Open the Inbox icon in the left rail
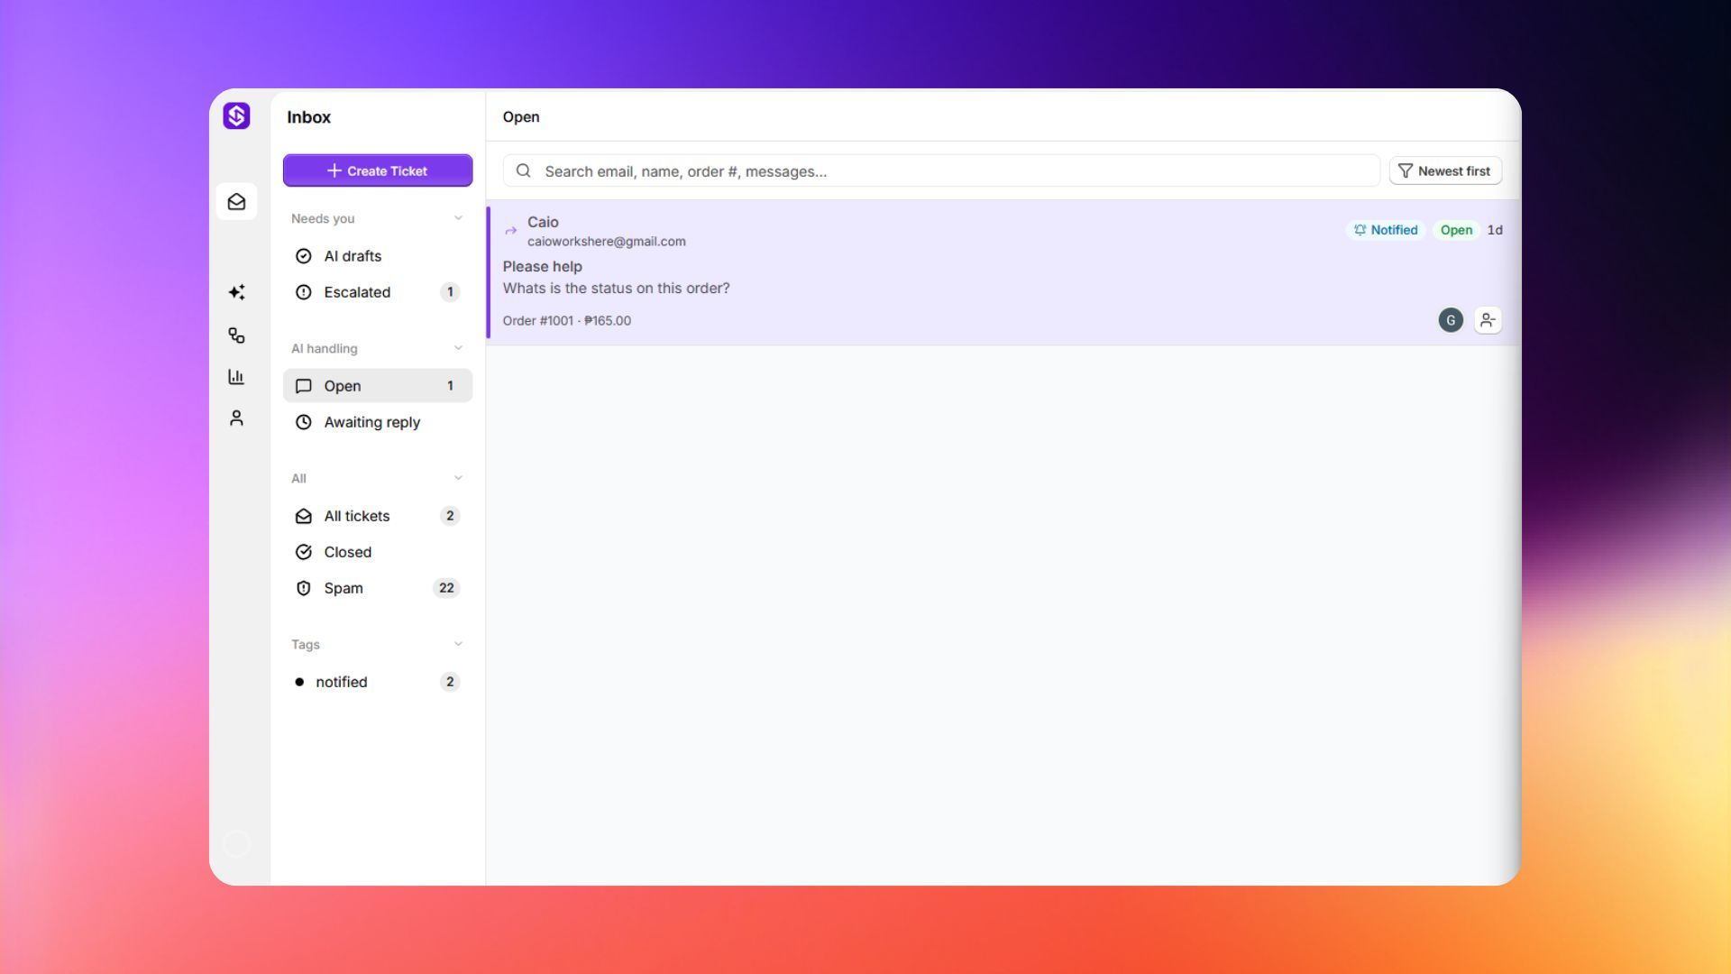1731x974 pixels. tap(236, 202)
